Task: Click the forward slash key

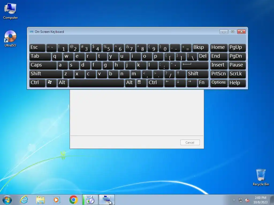Action: (169, 74)
